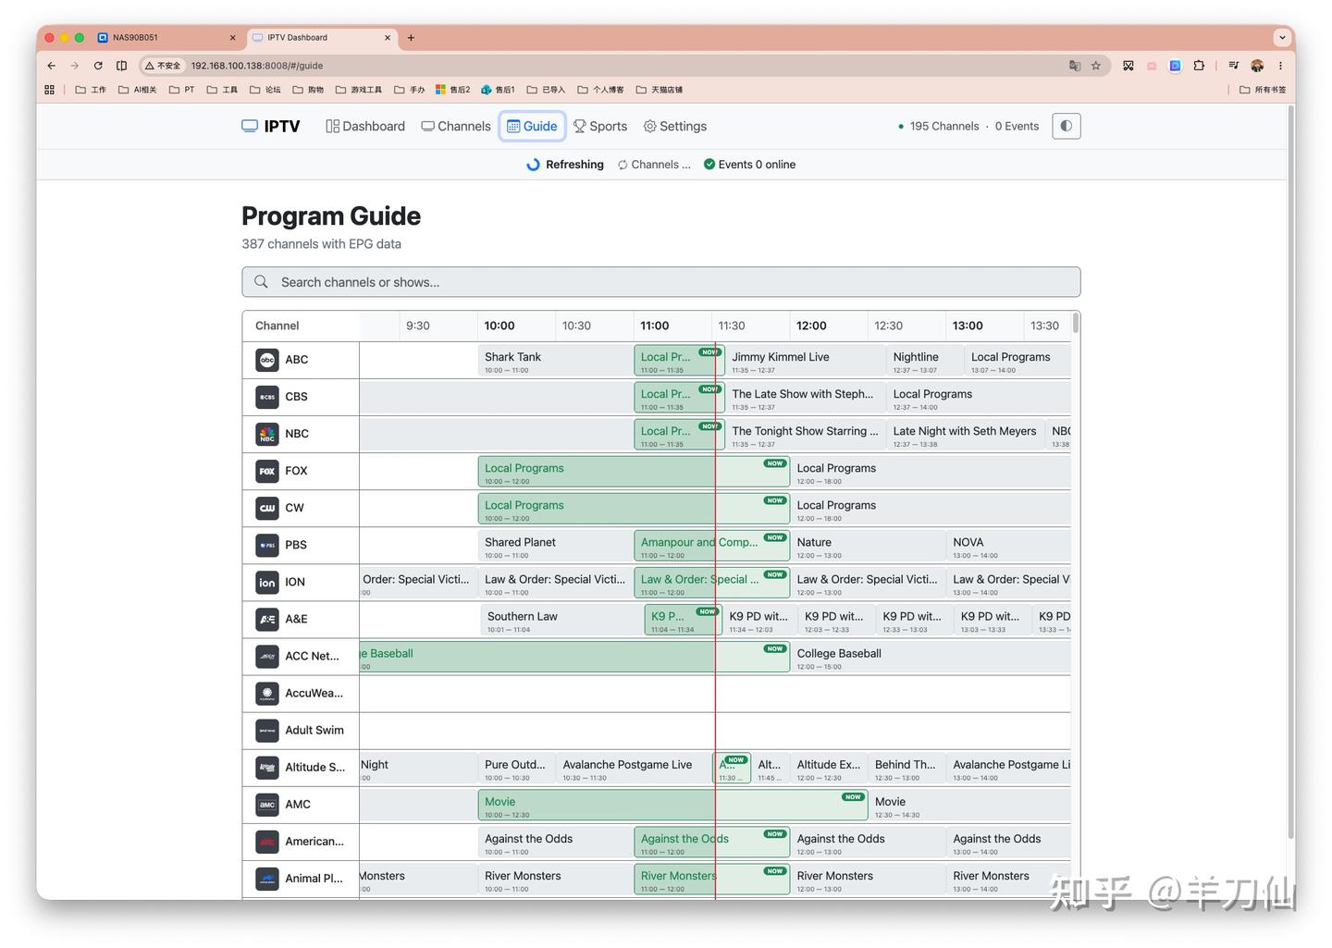This screenshot has width=1332, height=948.
Task: Select Avalanche Postgame Live at 10:30
Action: tap(634, 768)
